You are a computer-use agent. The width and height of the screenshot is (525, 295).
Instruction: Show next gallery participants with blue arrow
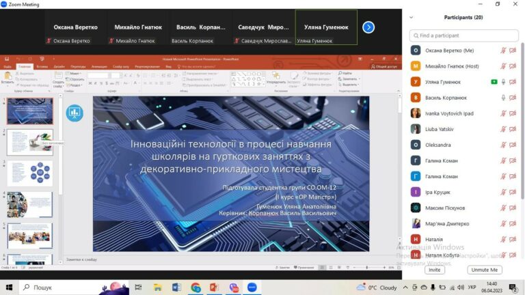(368, 27)
